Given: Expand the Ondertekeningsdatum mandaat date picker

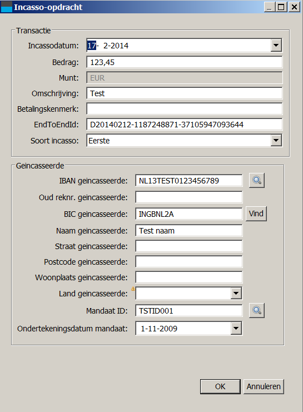Looking at the screenshot, I should click(236, 328).
